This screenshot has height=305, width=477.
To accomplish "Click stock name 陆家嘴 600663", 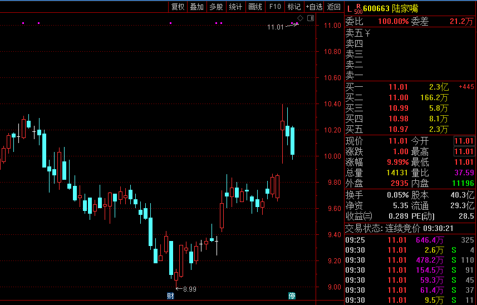I will pyautogui.click(x=390, y=8).
